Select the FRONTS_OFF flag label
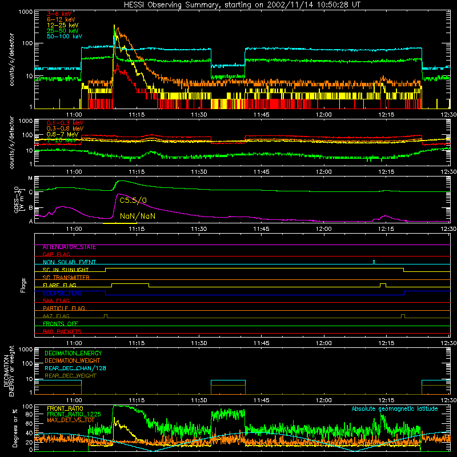 [61, 324]
